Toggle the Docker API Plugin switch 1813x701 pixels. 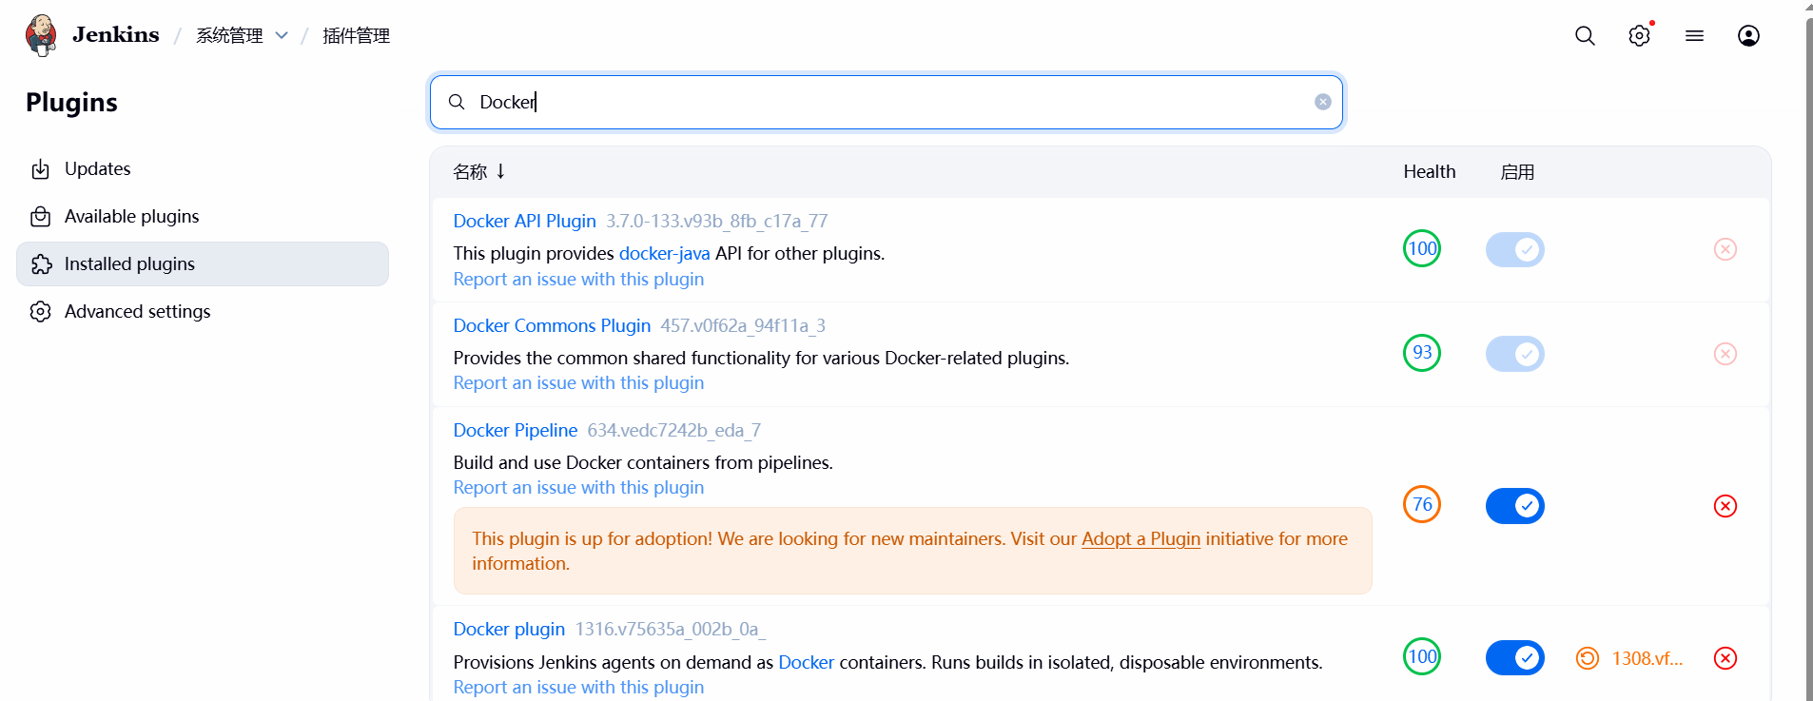click(x=1515, y=250)
